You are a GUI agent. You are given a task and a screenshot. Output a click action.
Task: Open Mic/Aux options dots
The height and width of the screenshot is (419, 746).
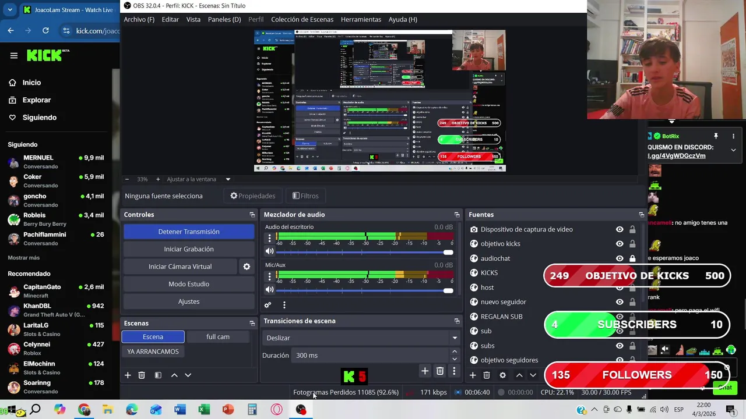tap(269, 276)
